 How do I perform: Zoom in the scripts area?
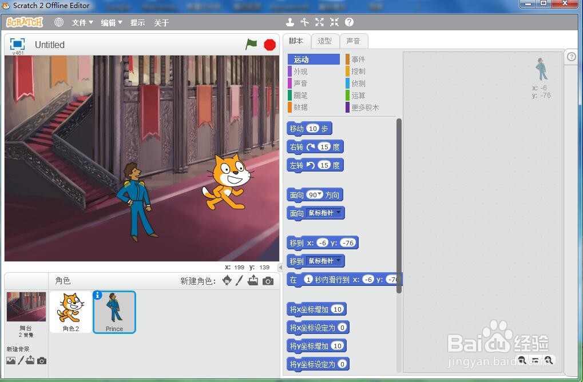tap(549, 360)
